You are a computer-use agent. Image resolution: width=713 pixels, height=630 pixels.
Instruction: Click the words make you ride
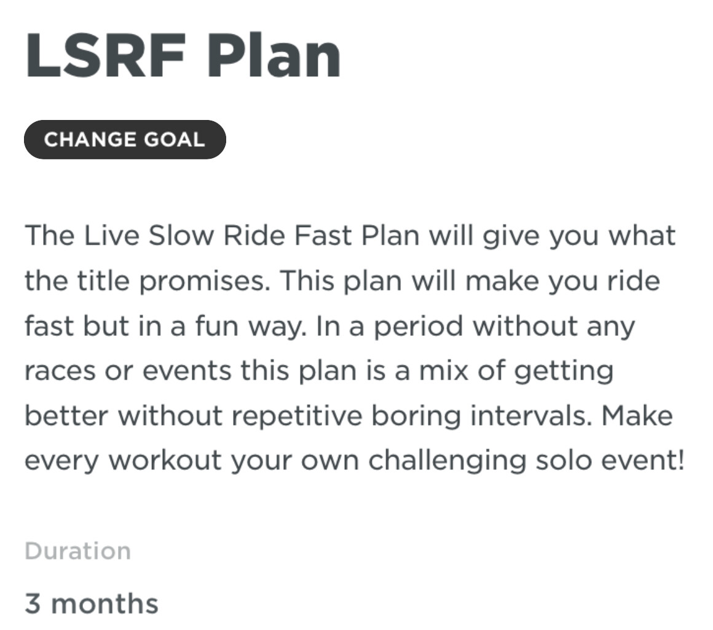point(562,281)
